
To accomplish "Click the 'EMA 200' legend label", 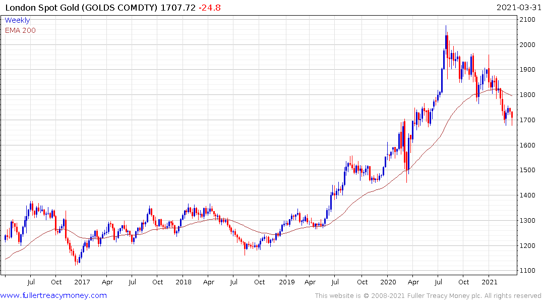I will (20, 30).
